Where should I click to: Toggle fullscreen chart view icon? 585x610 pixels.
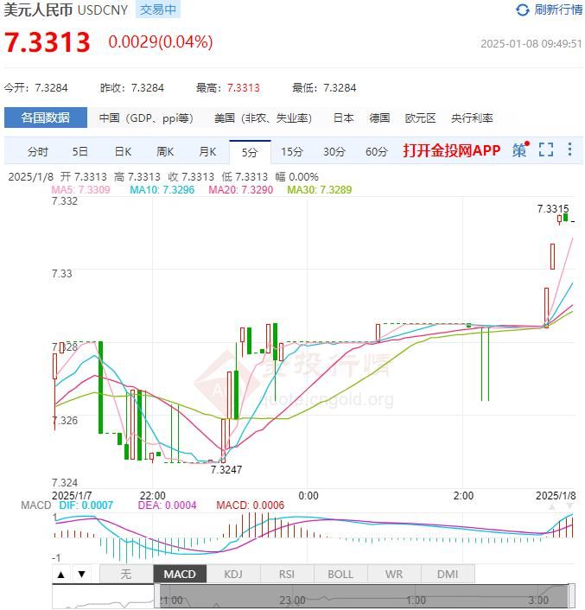coord(545,150)
